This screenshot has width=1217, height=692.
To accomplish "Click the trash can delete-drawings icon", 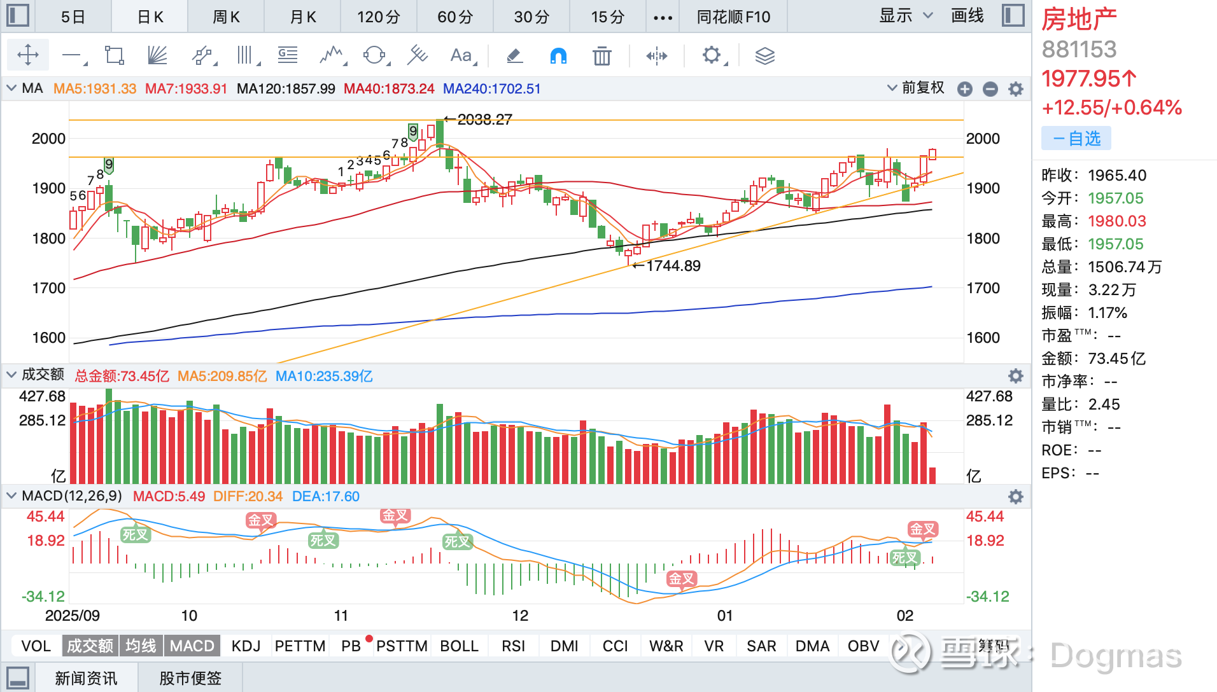I will coord(601,56).
